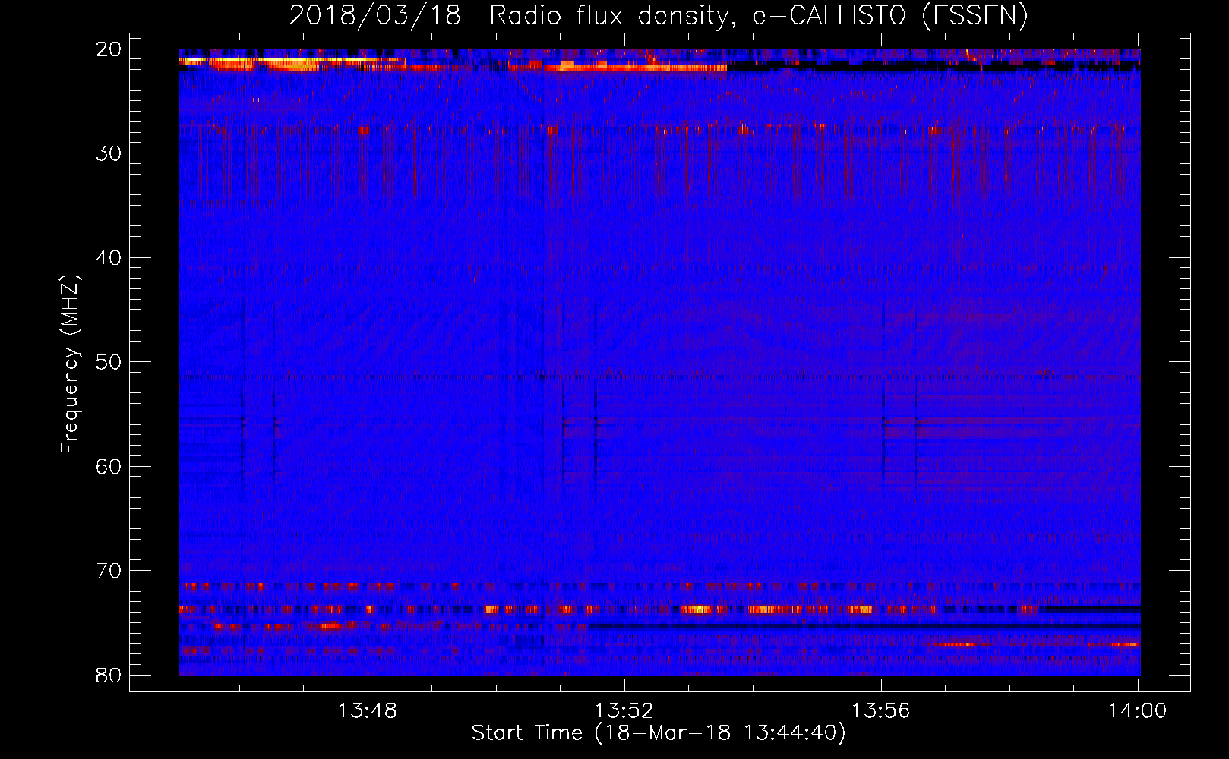This screenshot has height=759, width=1229.
Task: Click the 60 frequency tick label
Action: 109,466
